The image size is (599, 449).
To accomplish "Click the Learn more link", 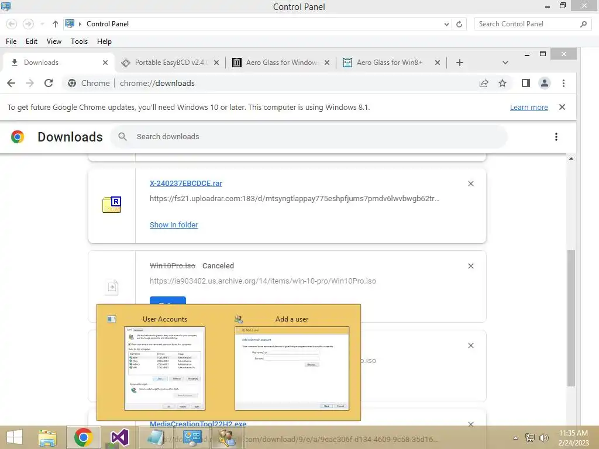I will point(529,108).
